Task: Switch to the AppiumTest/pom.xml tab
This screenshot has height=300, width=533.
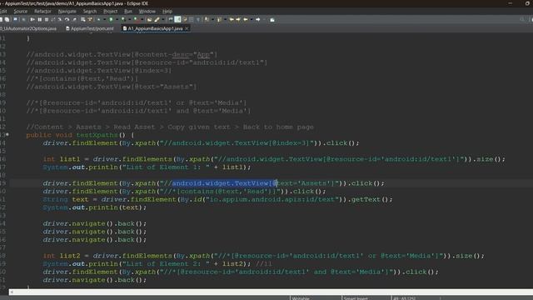Action: tap(90, 28)
